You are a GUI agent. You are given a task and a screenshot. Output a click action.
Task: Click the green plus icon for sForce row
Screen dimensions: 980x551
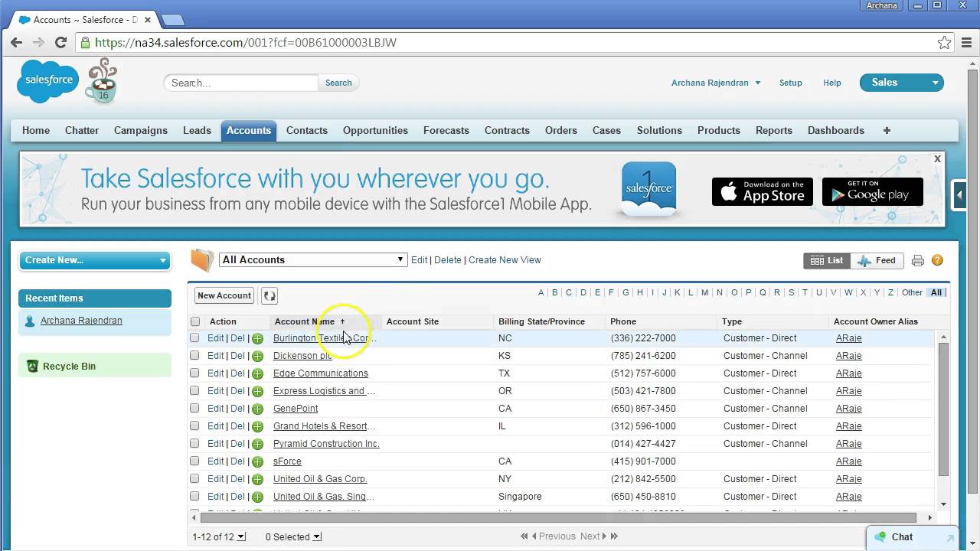257,461
